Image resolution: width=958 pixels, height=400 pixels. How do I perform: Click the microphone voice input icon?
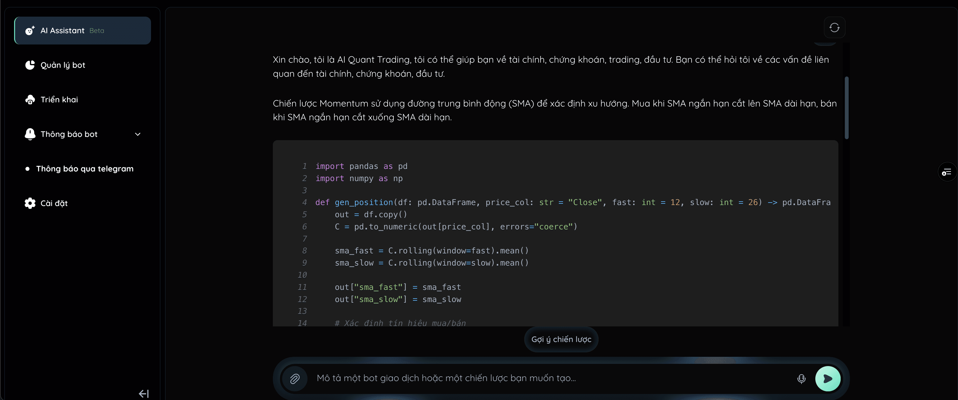(x=802, y=379)
